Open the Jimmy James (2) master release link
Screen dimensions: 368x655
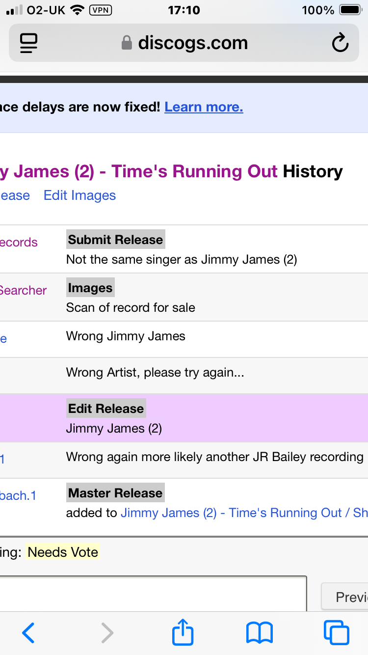(244, 513)
